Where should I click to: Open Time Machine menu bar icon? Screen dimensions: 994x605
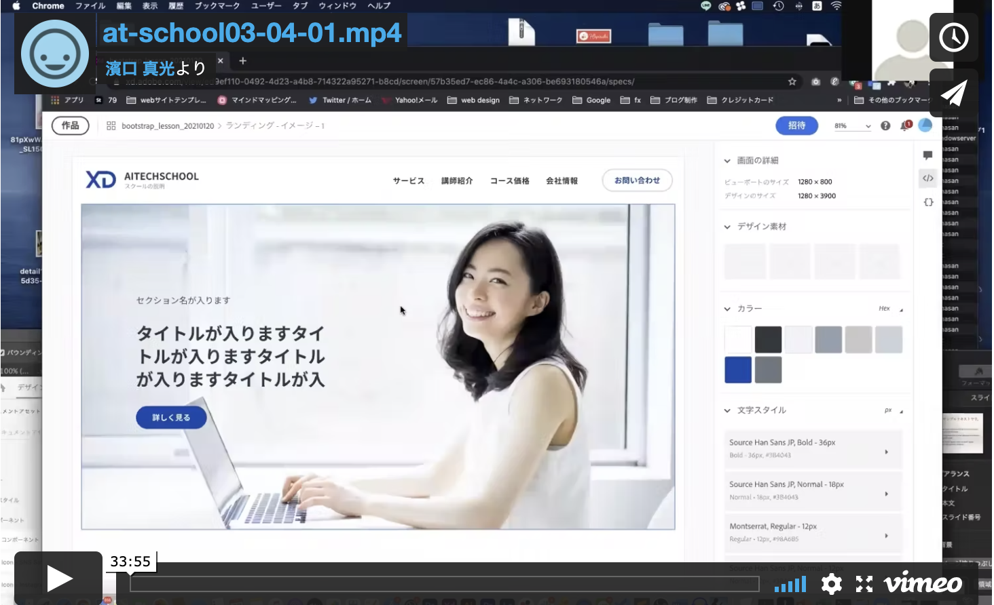coord(778,5)
